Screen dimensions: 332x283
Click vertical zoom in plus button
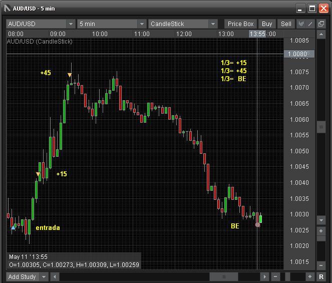coord(321,231)
